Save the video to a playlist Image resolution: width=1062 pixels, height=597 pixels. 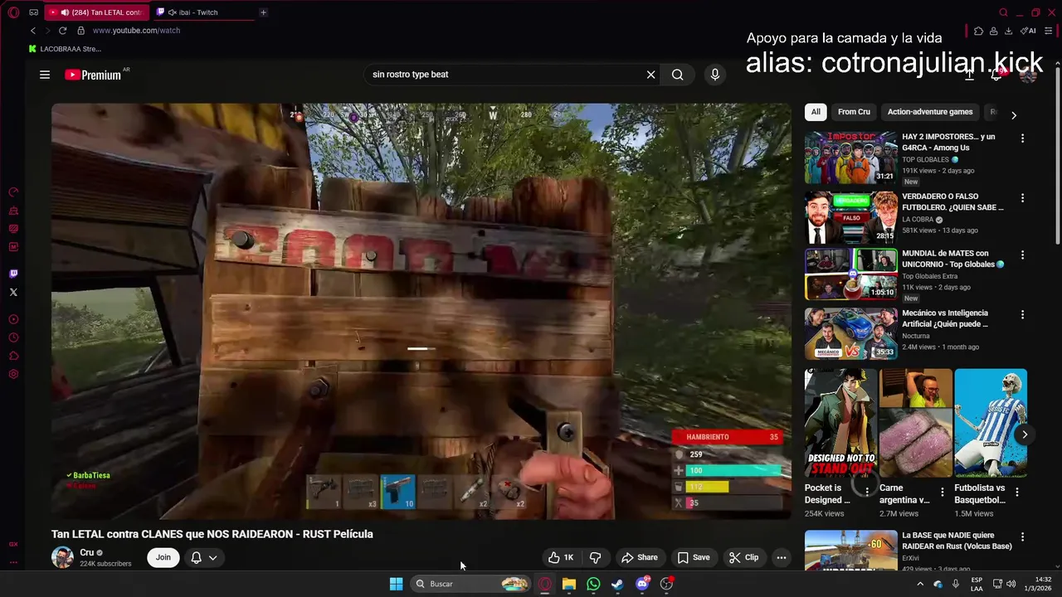694,557
